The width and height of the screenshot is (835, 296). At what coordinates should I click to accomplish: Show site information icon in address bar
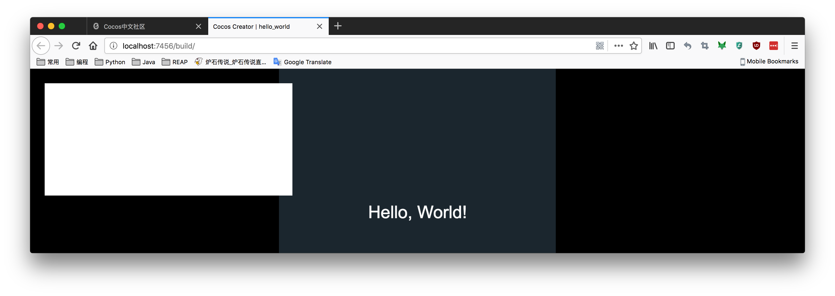click(114, 46)
